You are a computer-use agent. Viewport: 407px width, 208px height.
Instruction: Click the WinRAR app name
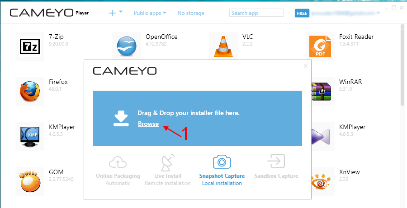[x=350, y=82]
